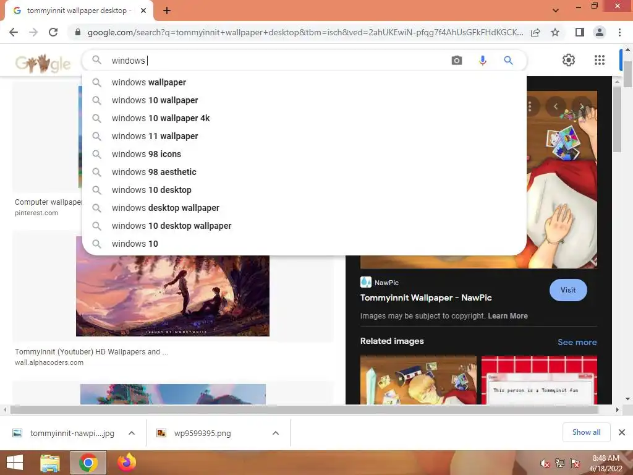Click the muted volume tray icon
Screen dimensions: 633x475
(545, 463)
